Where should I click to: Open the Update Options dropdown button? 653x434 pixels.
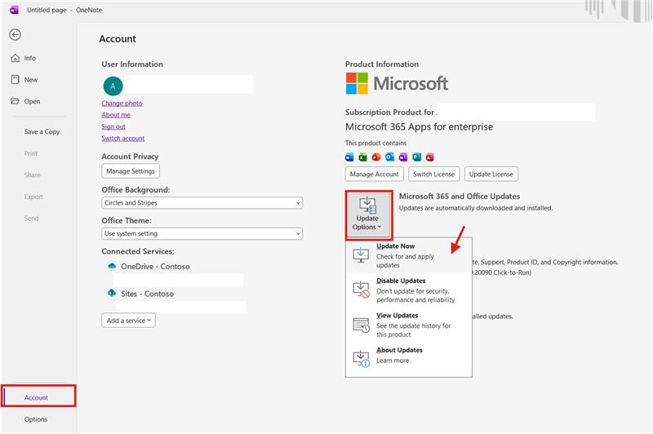368,215
